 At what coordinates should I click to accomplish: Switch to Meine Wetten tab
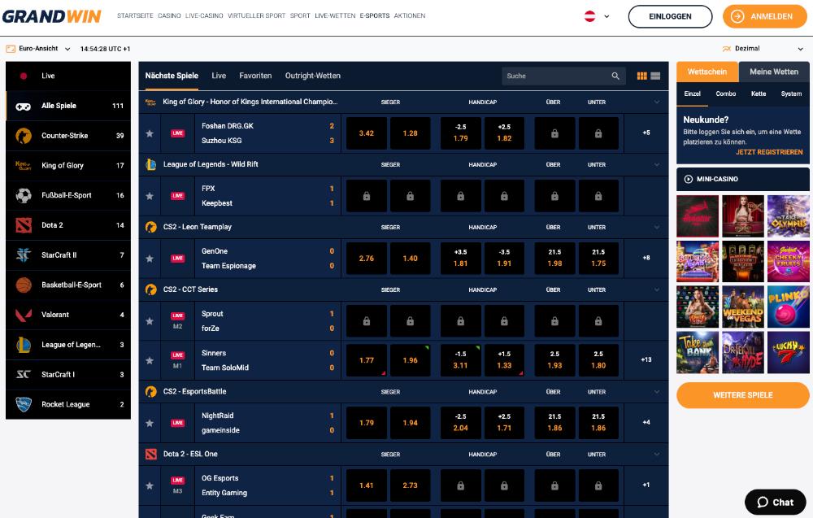[774, 72]
